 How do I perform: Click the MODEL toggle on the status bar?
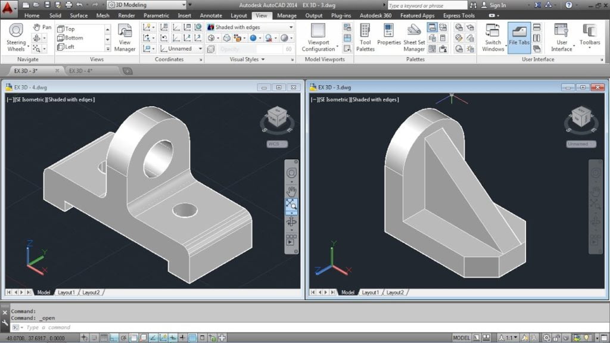pos(463,336)
